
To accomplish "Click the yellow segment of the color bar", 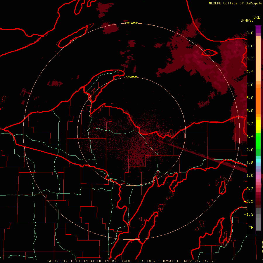I will click(x=258, y=125).
